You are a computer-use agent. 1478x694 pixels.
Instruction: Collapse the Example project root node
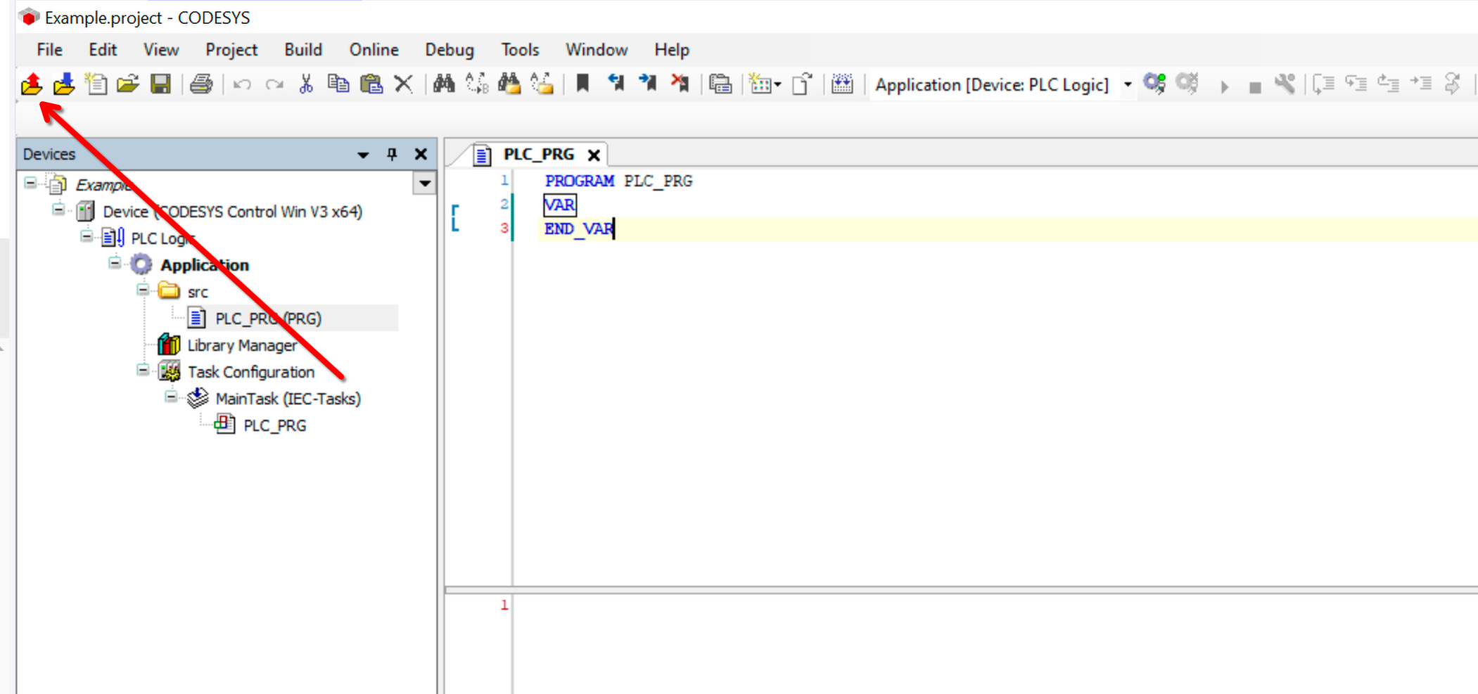[30, 184]
